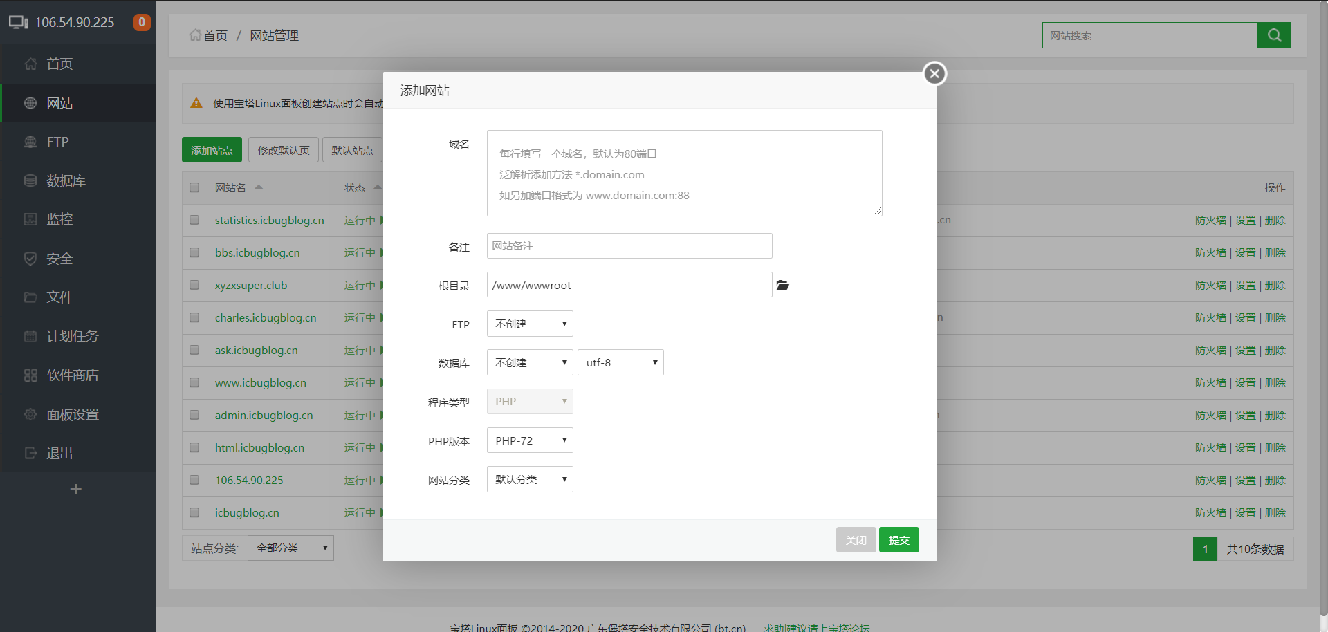
Task: Click the folder icon beside 文件 in sidebar
Action: pos(30,297)
